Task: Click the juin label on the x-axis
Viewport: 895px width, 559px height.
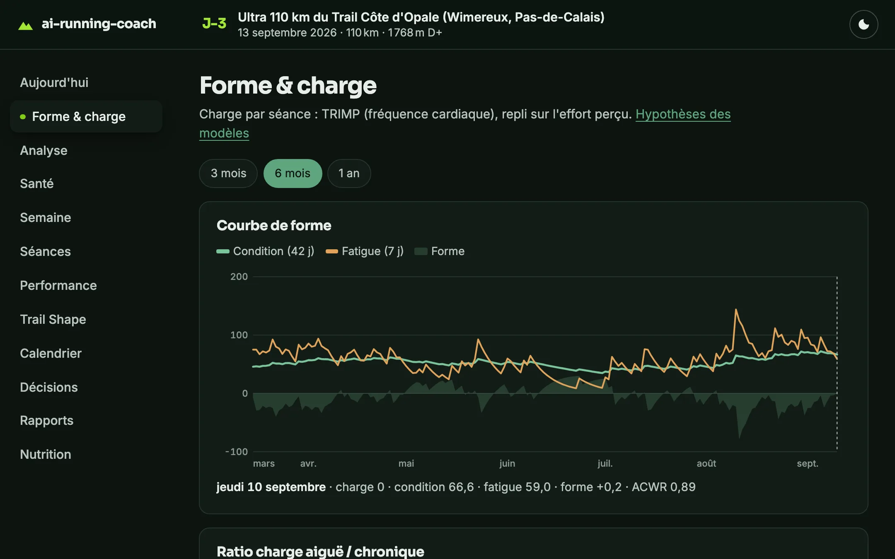Action: click(x=507, y=464)
